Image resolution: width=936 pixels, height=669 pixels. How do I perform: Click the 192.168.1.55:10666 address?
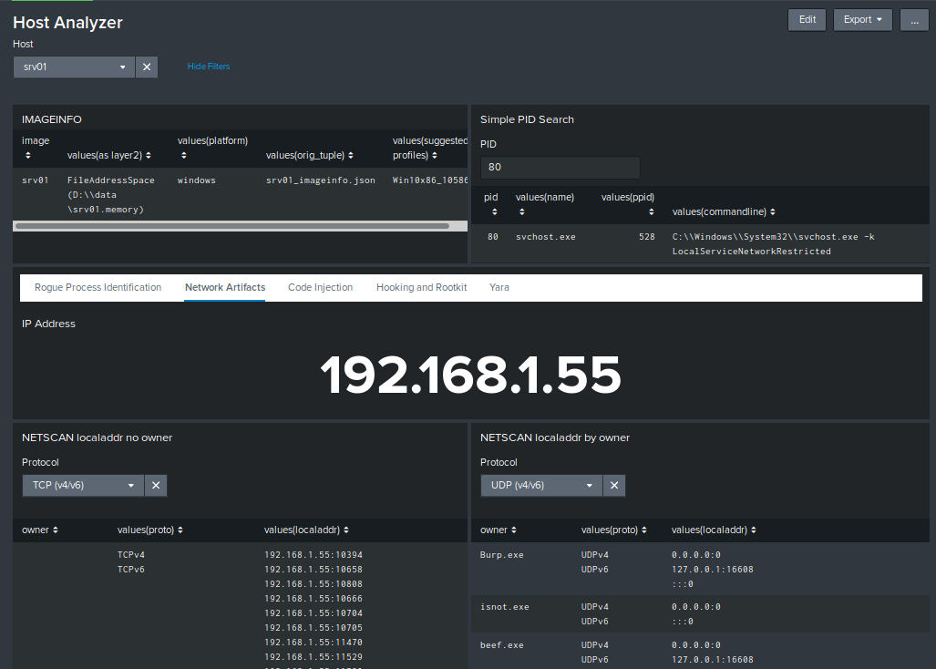(314, 599)
